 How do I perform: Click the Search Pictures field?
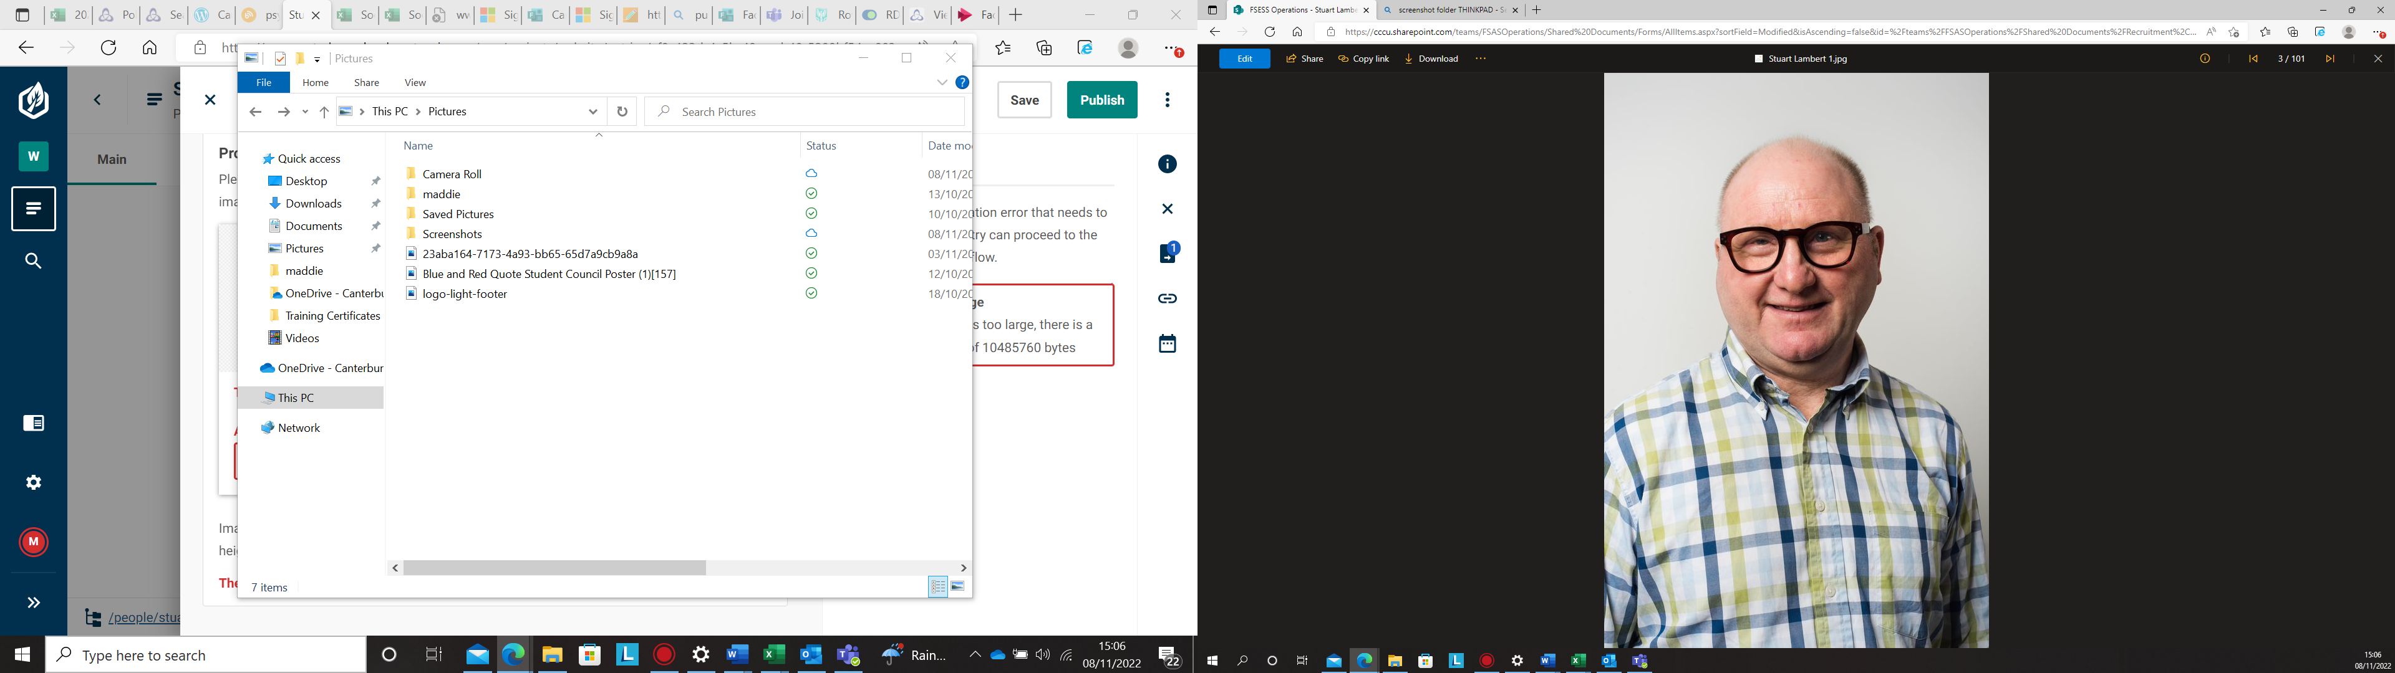point(809,112)
